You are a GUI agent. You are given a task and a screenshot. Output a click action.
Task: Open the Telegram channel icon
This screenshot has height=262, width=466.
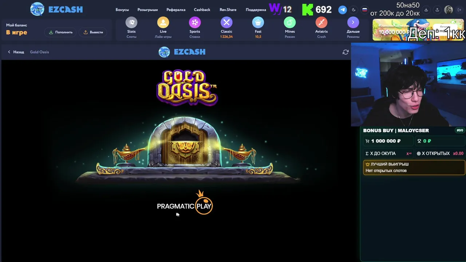point(343,10)
